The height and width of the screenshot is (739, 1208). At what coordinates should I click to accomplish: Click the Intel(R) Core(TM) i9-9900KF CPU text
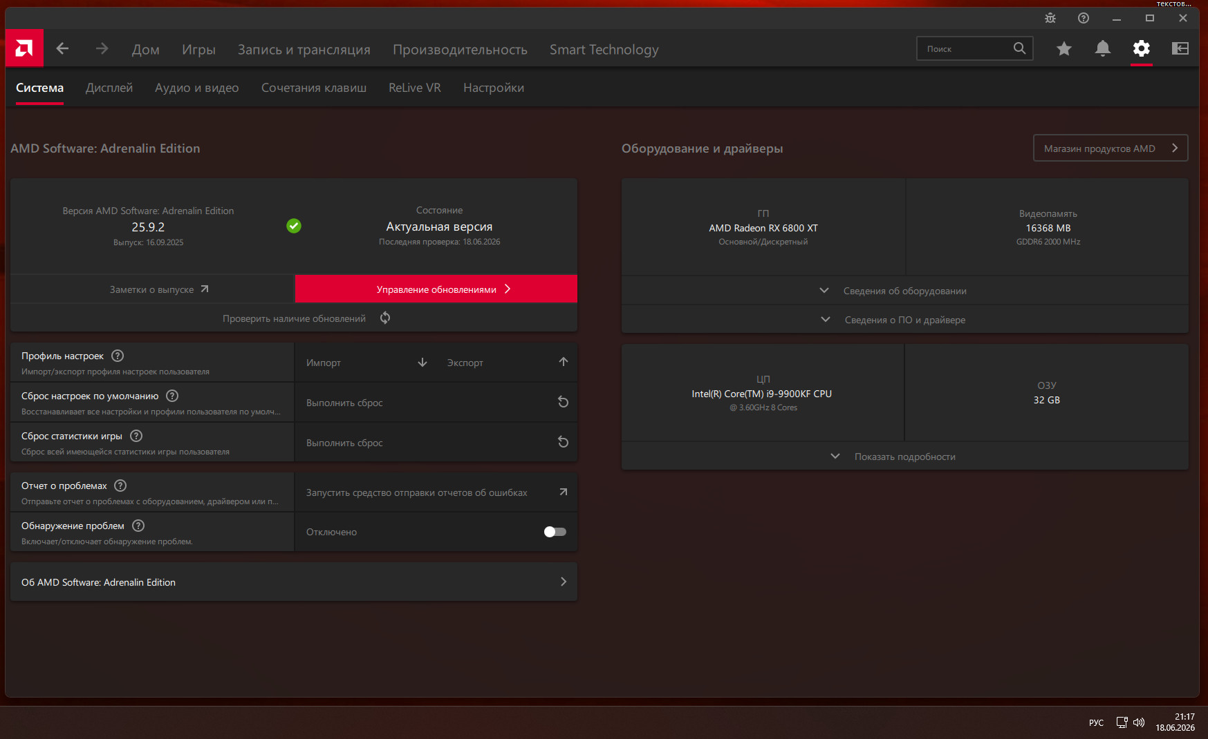[x=762, y=394]
